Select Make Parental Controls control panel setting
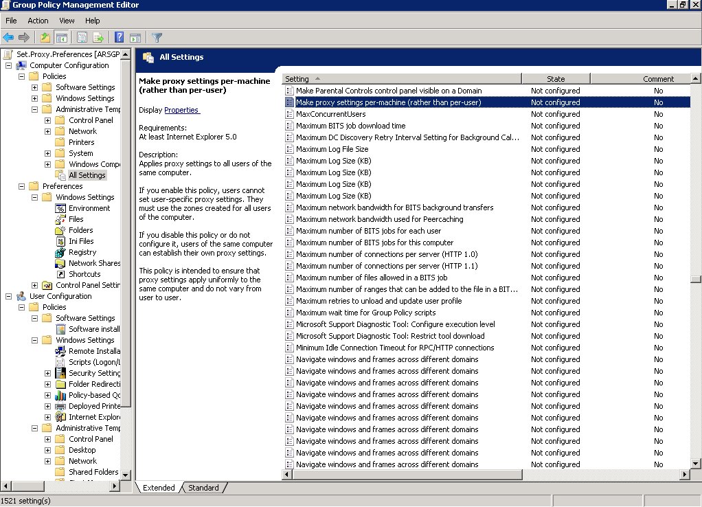The height and width of the screenshot is (507, 702). [x=488, y=91]
